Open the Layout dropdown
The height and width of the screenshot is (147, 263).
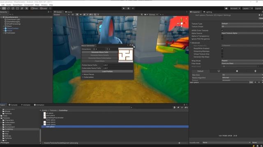258,8
